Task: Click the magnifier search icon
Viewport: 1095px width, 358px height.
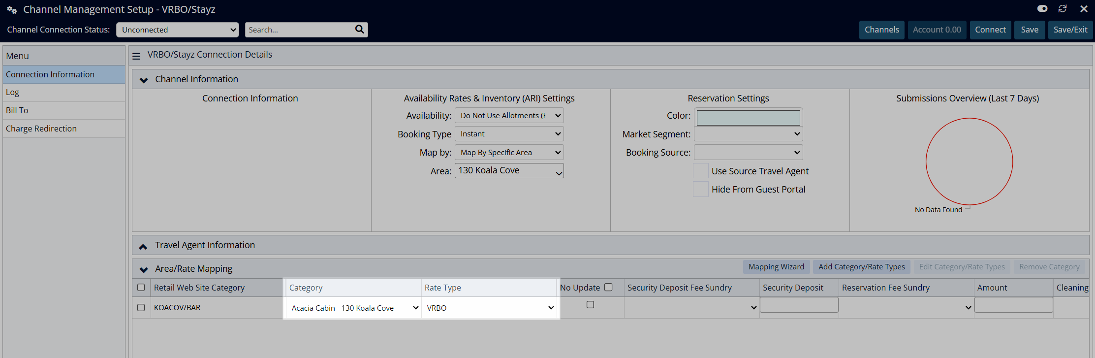Action: click(360, 30)
